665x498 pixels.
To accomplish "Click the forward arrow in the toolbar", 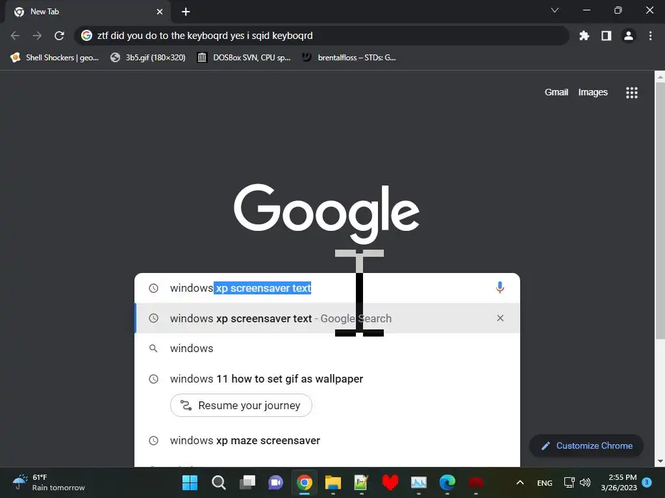I will 37,36.
